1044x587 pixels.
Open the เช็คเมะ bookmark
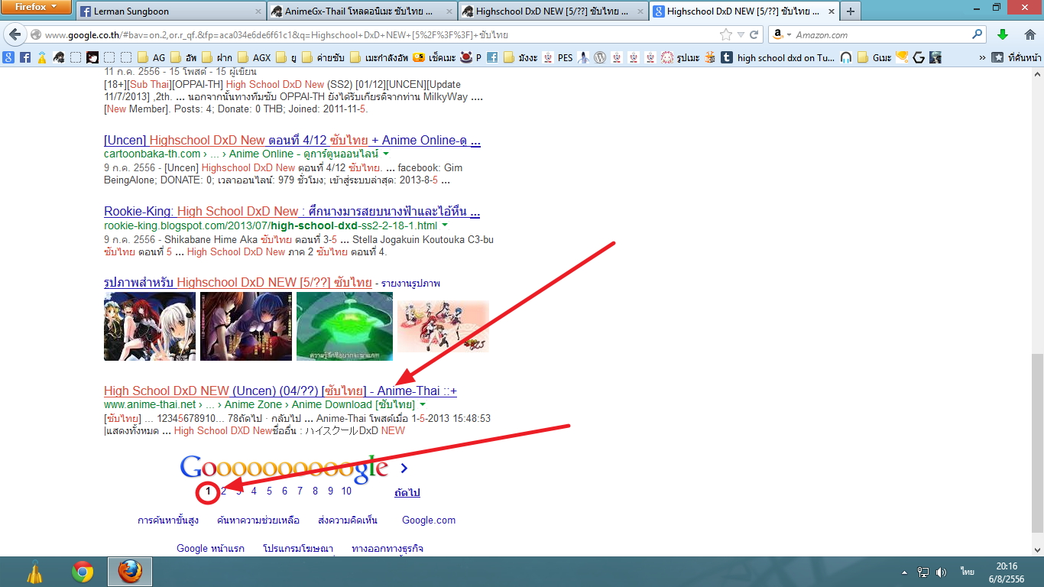click(x=434, y=57)
